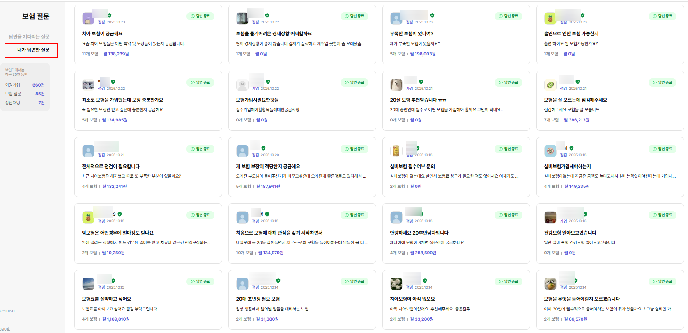Click avatar on '실비보험가입해야하는지' card
Screen dimensions: 688x333
(x=550, y=151)
